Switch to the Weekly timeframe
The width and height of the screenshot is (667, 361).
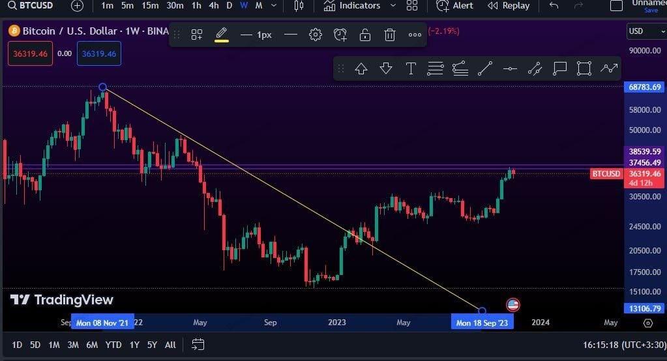click(x=244, y=5)
